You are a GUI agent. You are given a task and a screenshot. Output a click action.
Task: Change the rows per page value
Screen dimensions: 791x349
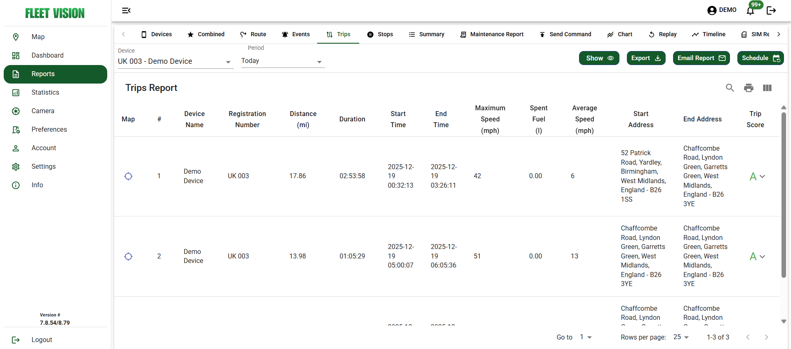tap(681, 337)
